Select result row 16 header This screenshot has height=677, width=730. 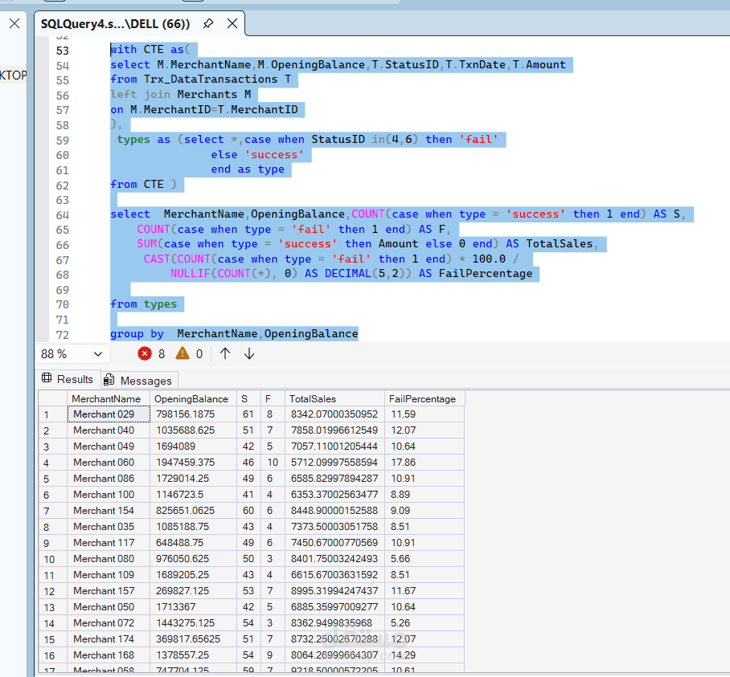pos(53,655)
